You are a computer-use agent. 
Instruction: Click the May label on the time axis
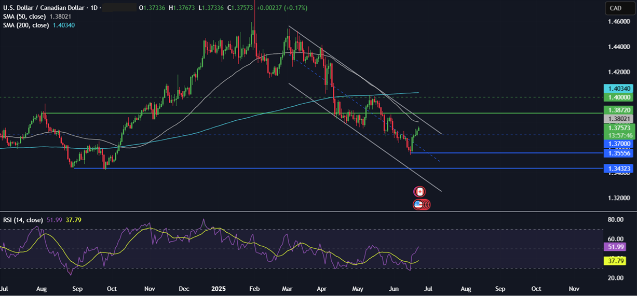click(x=358, y=288)
